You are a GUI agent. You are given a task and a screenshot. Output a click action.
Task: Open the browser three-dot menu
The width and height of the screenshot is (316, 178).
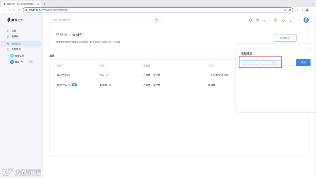click(312, 10)
